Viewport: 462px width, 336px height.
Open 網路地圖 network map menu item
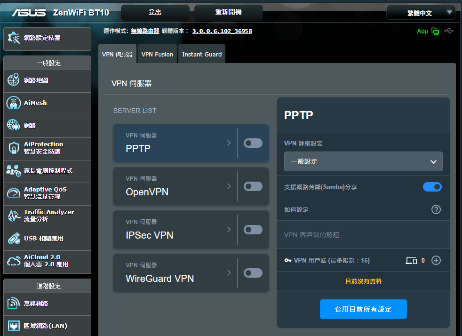tap(48, 80)
